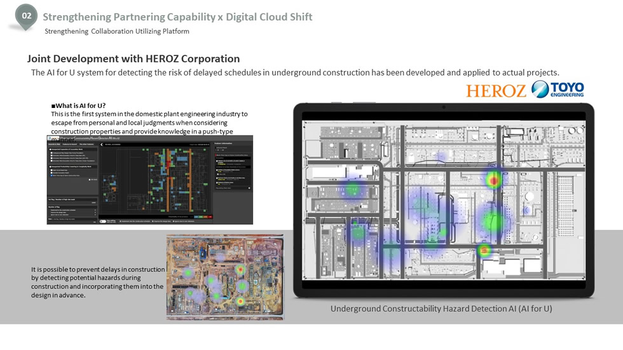This screenshot has height=350, width=623.
Task: Switch the Flag editing toggle
Action: [103, 221]
